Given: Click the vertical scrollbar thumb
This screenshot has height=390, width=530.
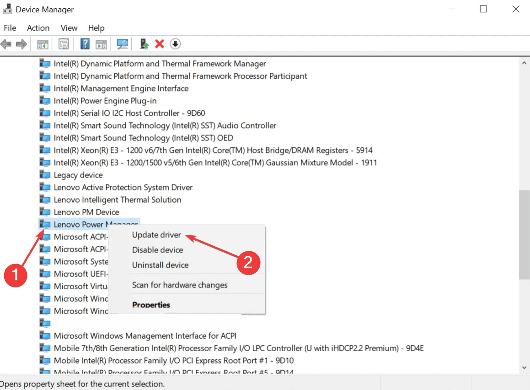Looking at the screenshot, I should click(x=524, y=235).
